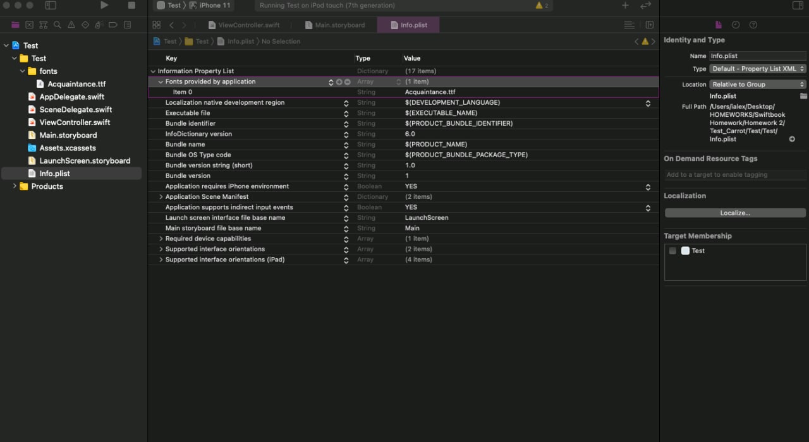Add an editor on the right
809x442 pixels.
click(x=649, y=25)
